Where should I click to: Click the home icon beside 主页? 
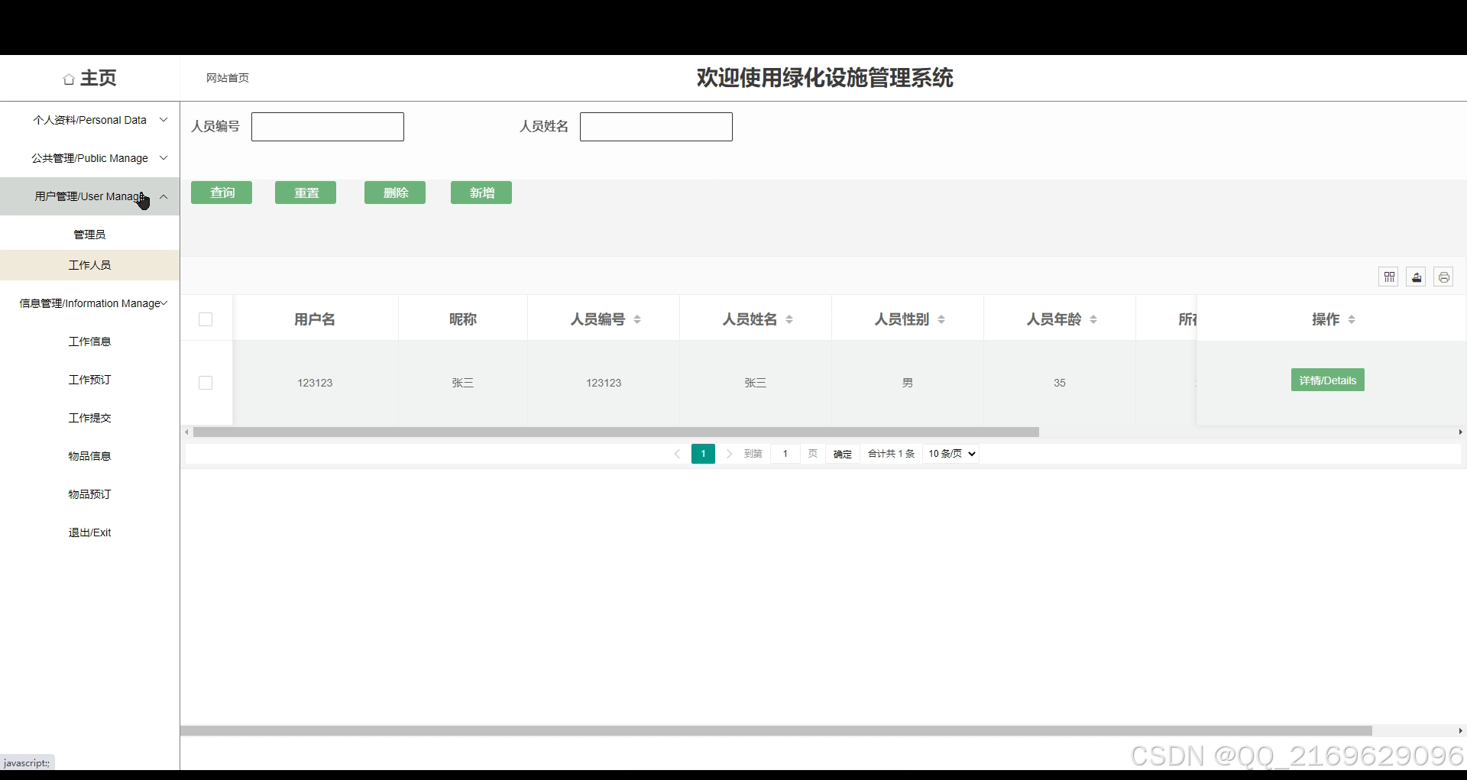(x=69, y=79)
